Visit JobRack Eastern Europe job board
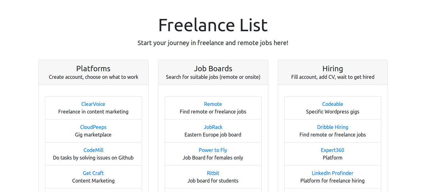The width and height of the screenshot is (426, 192). point(213,127)
